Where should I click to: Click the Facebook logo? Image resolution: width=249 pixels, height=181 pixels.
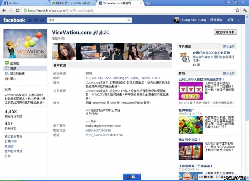(14, 20)
